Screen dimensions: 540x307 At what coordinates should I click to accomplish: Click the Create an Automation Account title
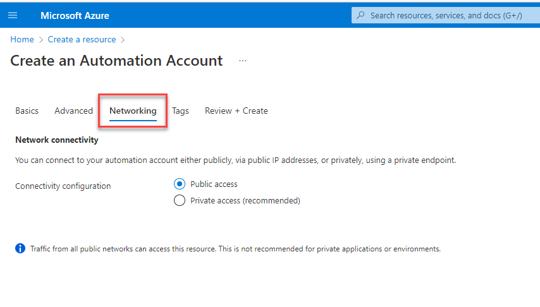pos(116,61)
